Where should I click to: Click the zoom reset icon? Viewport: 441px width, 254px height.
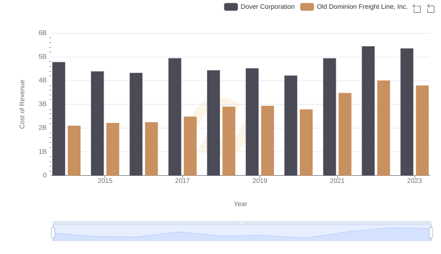pos(431,8)
